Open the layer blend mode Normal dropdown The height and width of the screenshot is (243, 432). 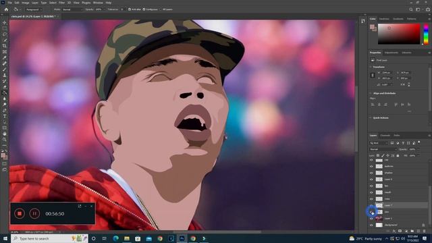(383, 149)
